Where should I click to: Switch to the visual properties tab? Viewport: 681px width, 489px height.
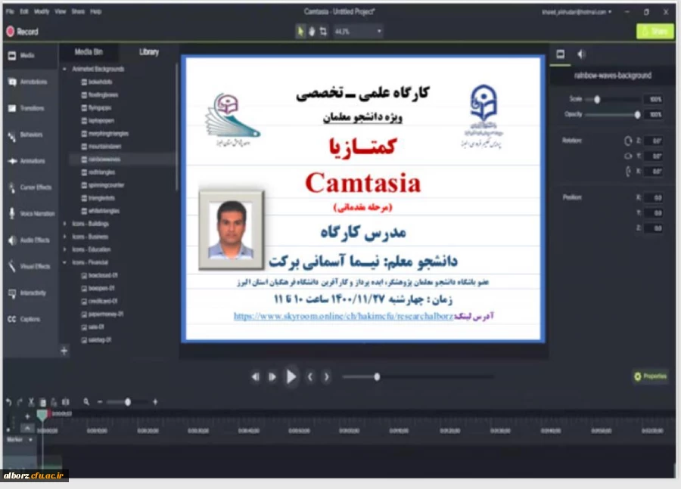(561, 54)
